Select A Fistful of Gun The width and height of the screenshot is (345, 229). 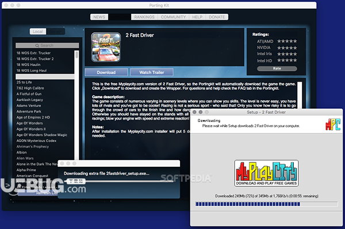coord(29,94)
